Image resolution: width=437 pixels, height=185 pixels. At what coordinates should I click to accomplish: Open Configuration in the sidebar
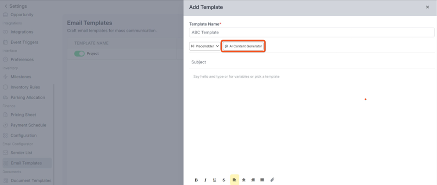23,135
